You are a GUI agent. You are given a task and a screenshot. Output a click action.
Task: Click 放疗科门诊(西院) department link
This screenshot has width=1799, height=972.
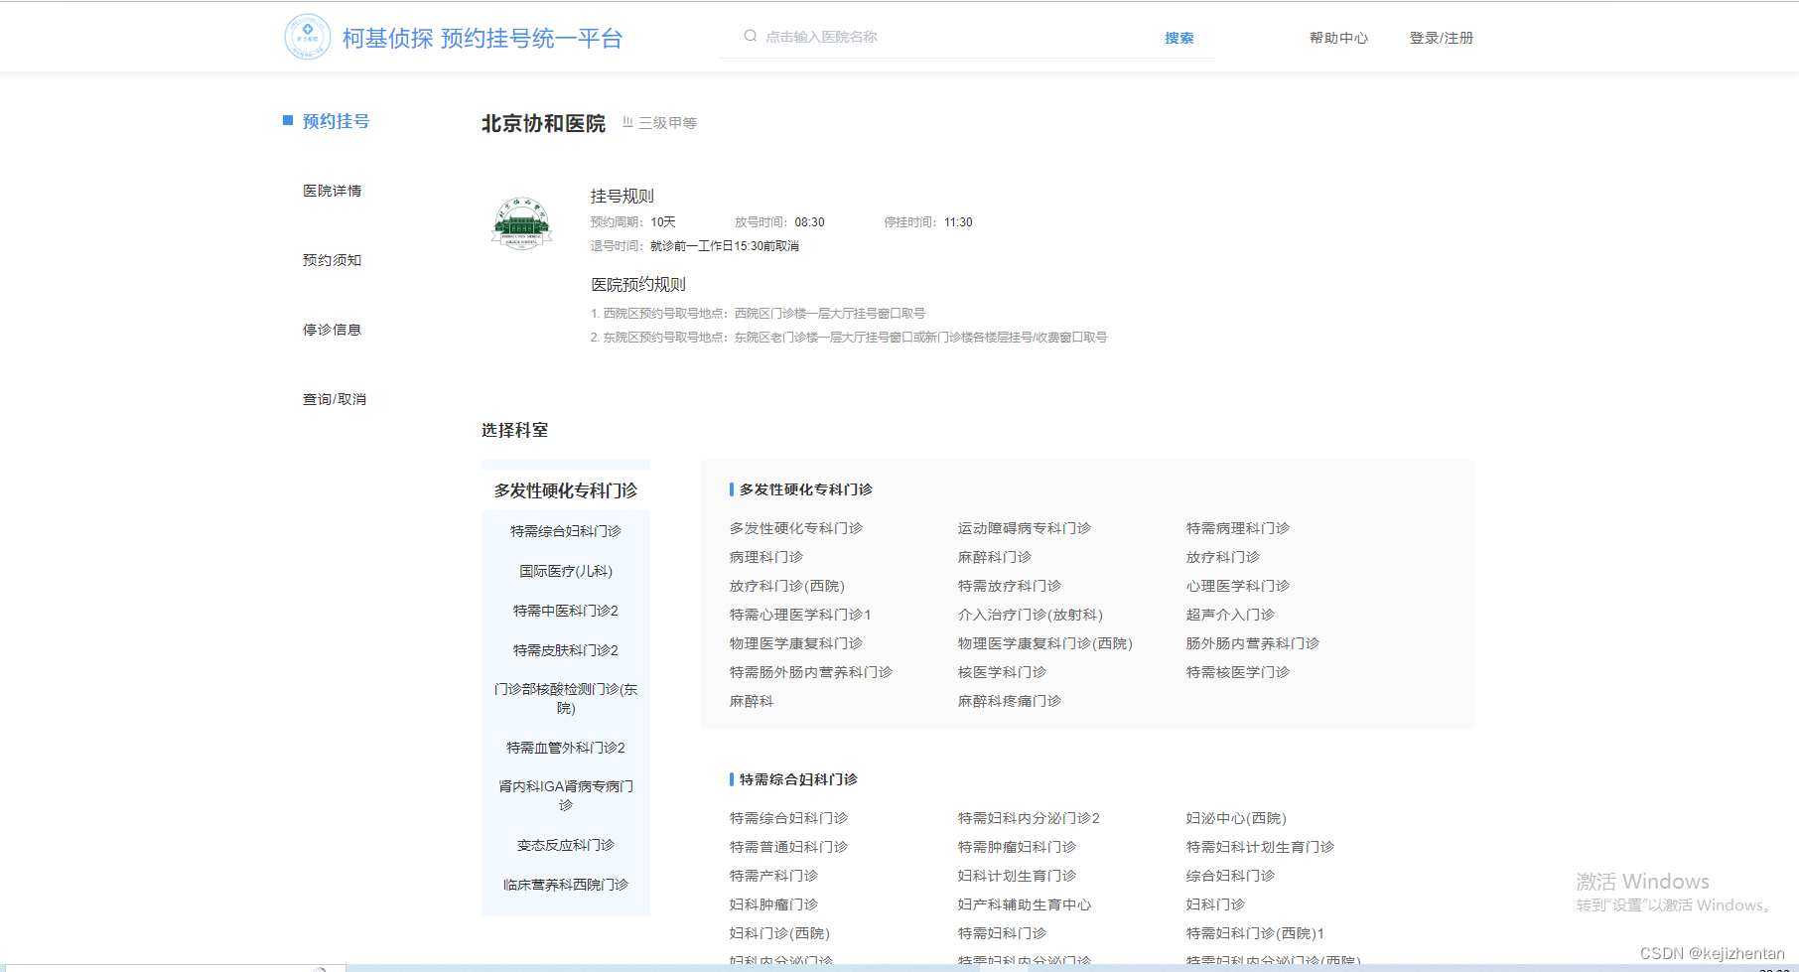pos(787,586)
